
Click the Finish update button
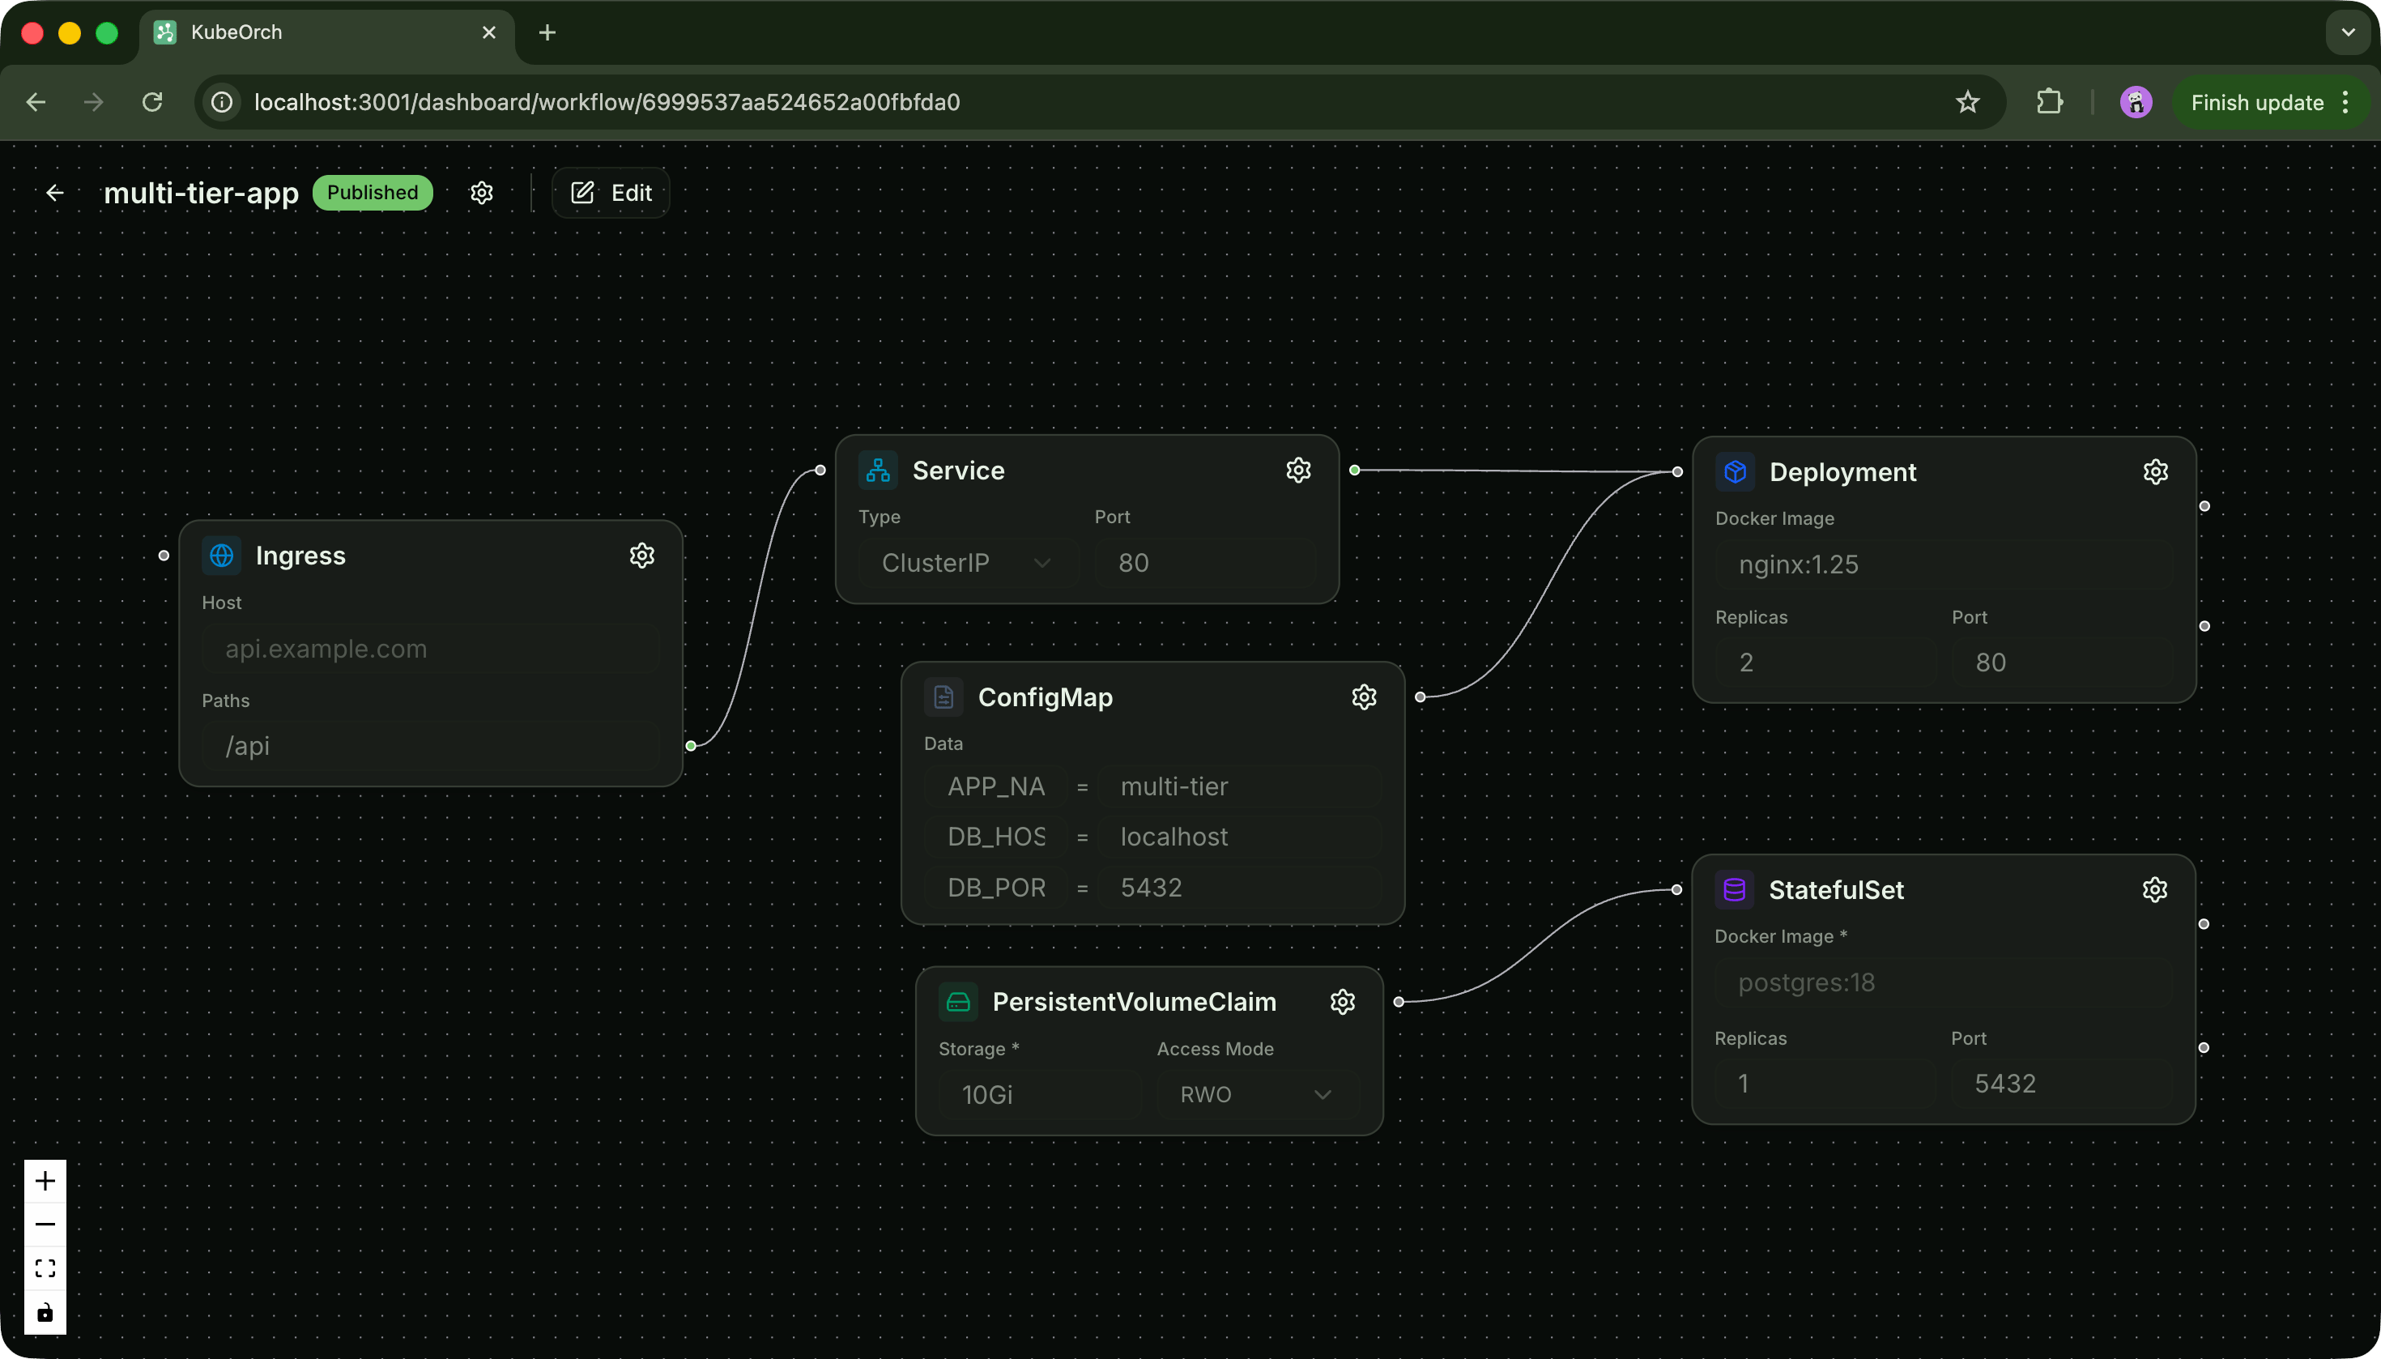[2256, 102]
